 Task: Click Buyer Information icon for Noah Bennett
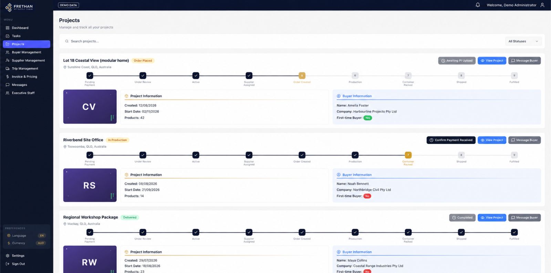pyautogui.click(x=339, y=175)
